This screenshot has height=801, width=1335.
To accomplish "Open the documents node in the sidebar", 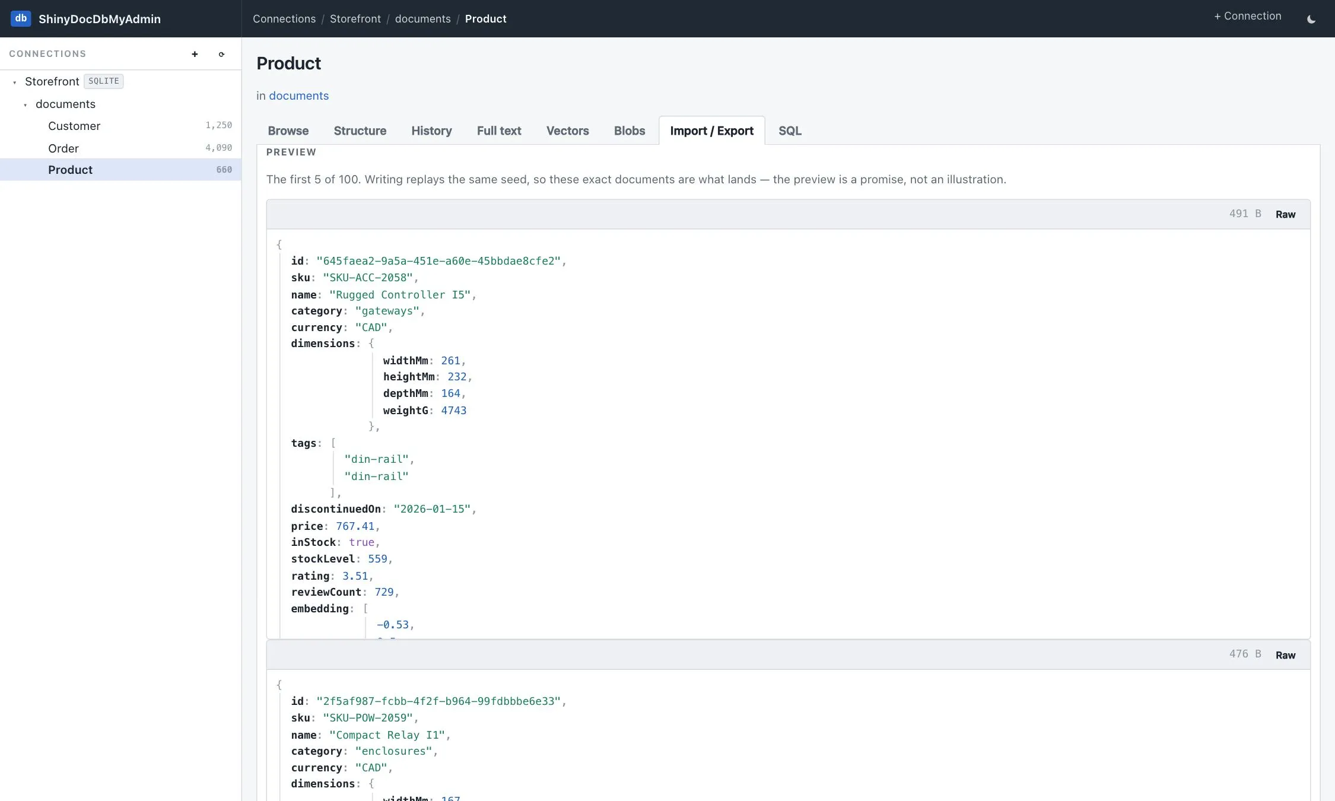I will (65, 104).
